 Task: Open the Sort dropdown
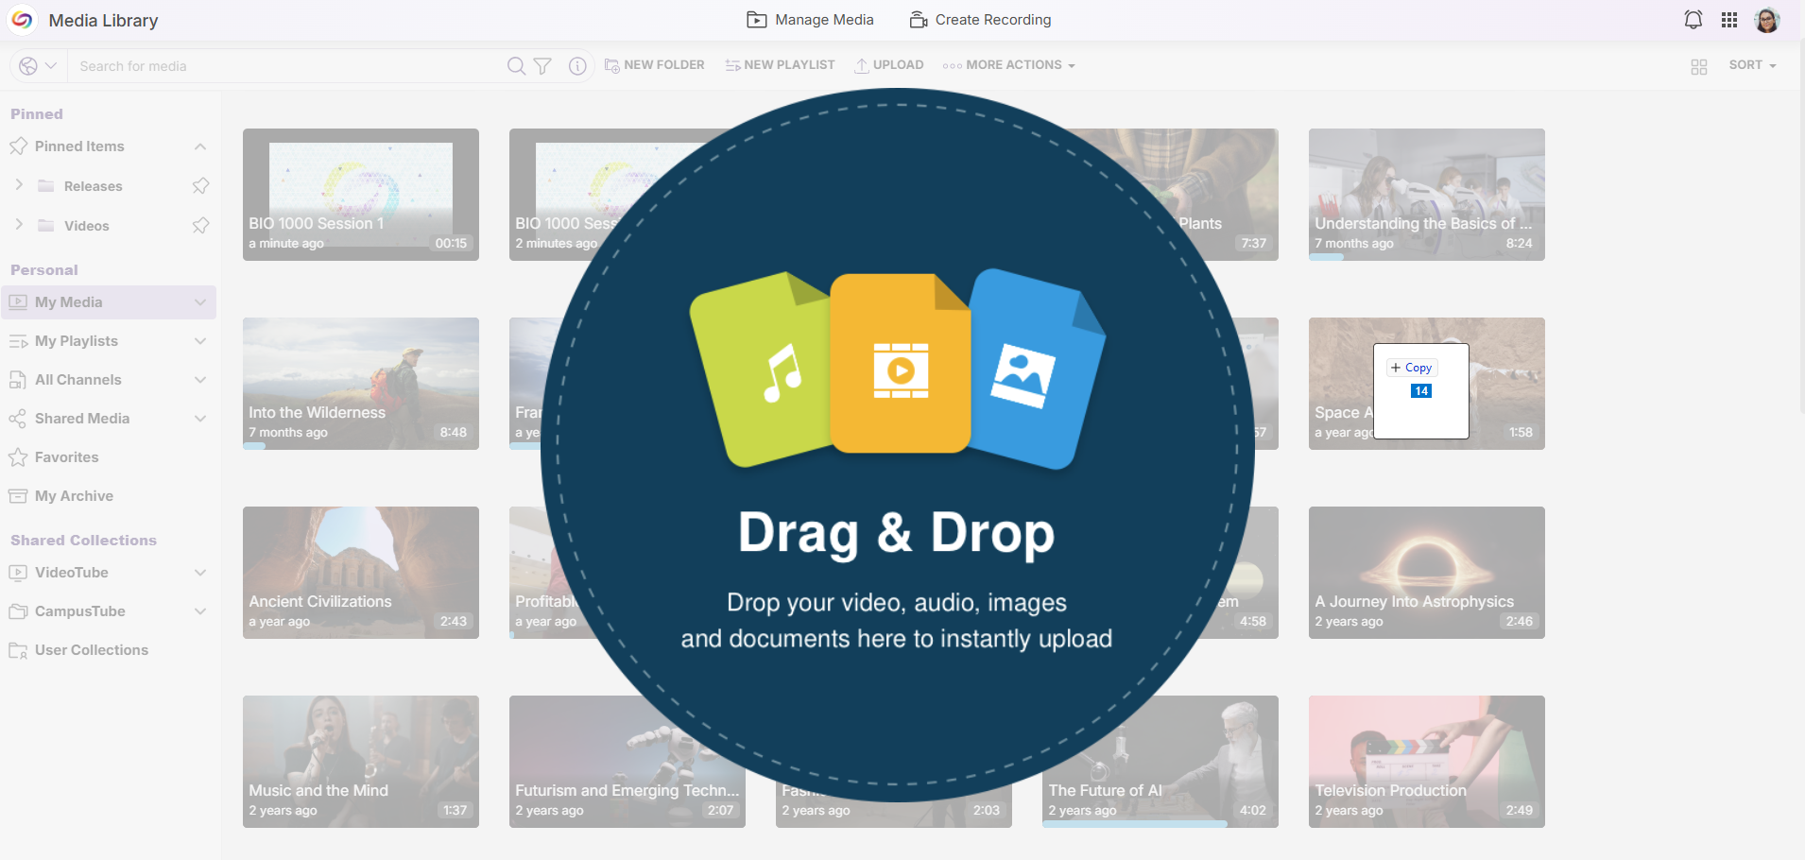tap(1752, 65)
